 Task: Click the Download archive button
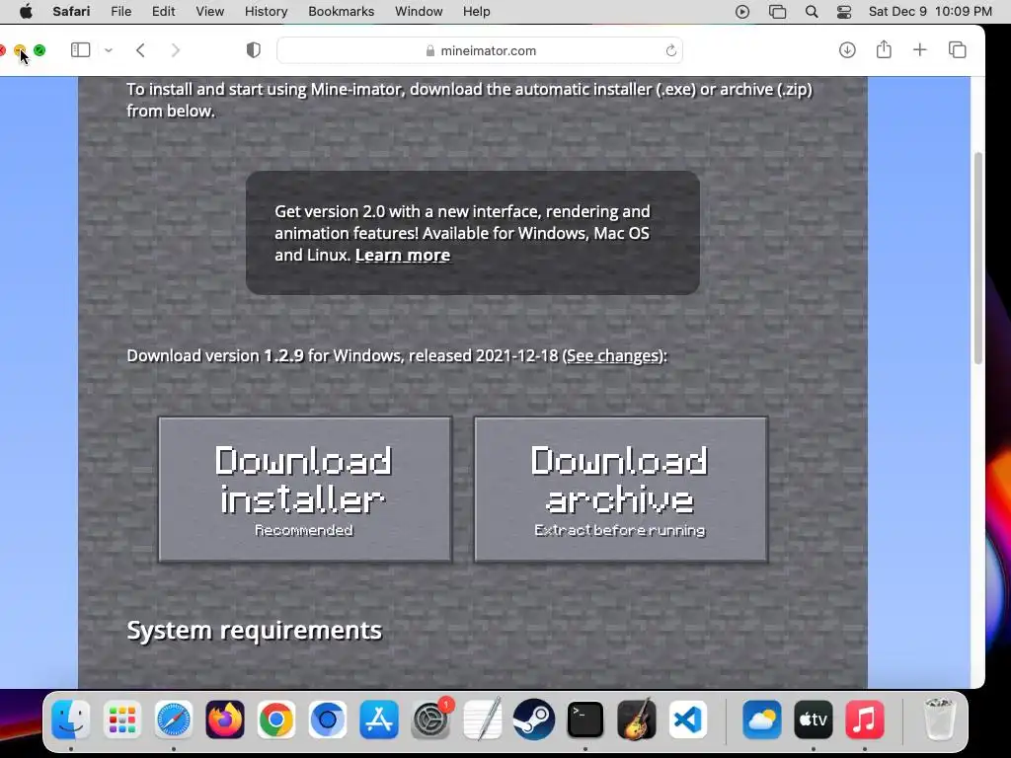coord(620,490)
